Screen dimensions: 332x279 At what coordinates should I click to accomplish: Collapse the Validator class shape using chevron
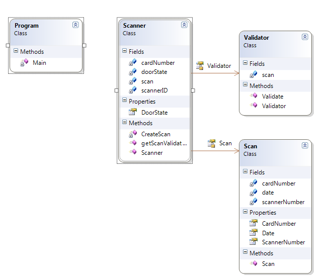pyautogui.click(x=305, y=37)
